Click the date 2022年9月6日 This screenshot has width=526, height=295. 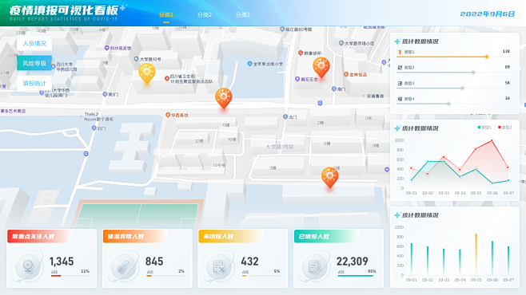tap(488, 14)
